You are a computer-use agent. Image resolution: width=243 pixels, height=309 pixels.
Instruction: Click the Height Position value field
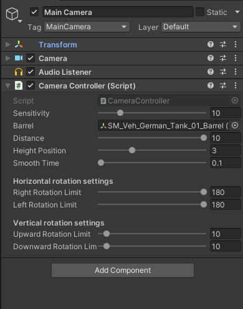point(226,151)
